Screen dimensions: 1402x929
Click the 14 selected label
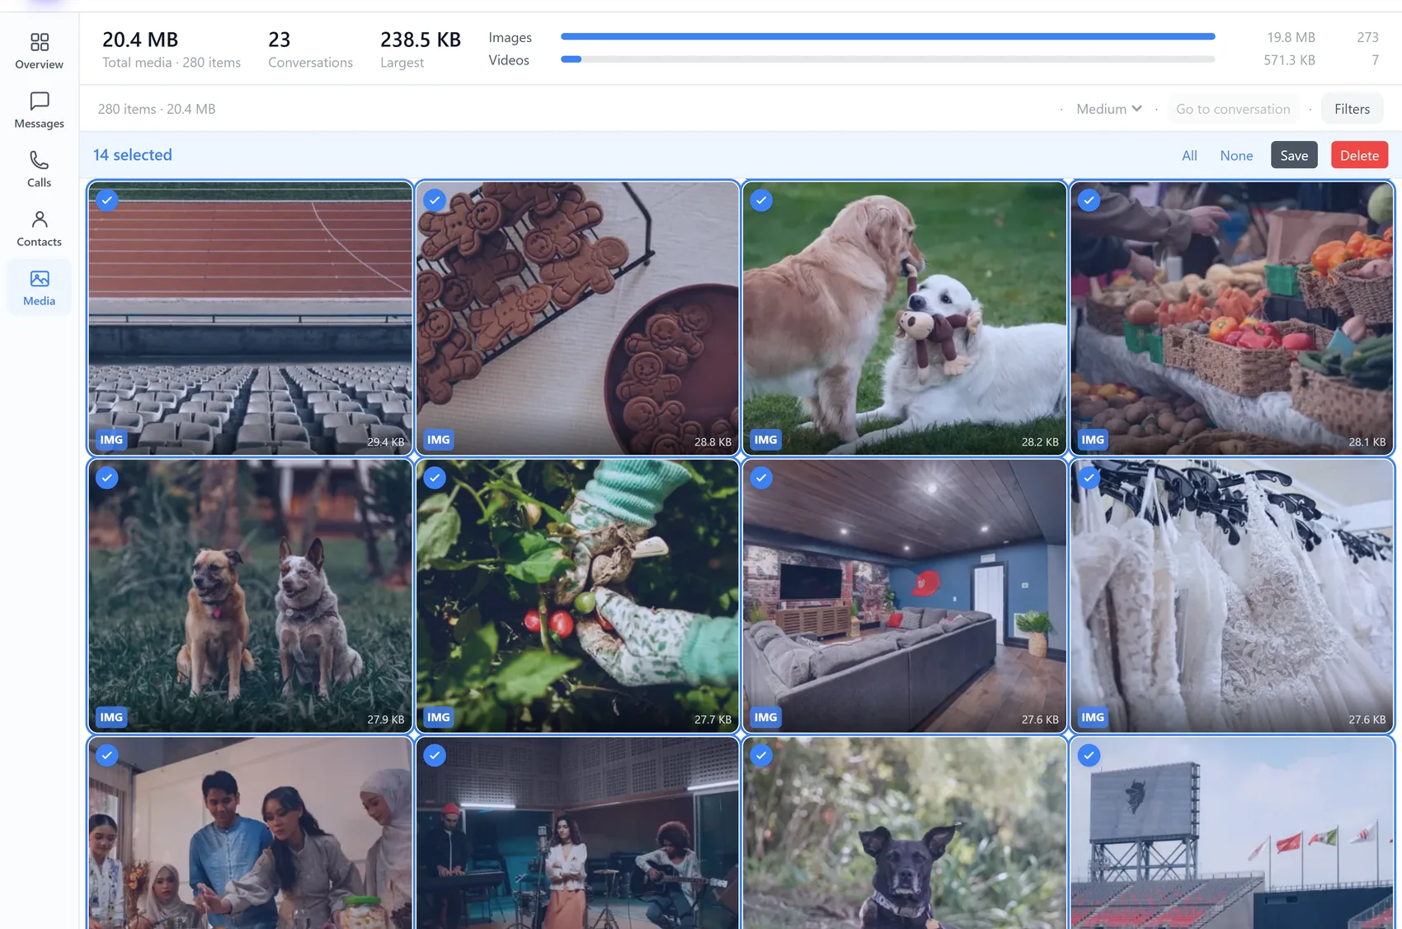coord(132,154)
